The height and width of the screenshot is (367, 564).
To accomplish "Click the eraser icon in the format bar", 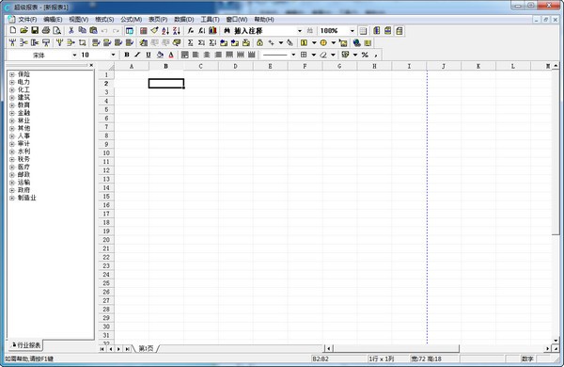I will (323, 55).
